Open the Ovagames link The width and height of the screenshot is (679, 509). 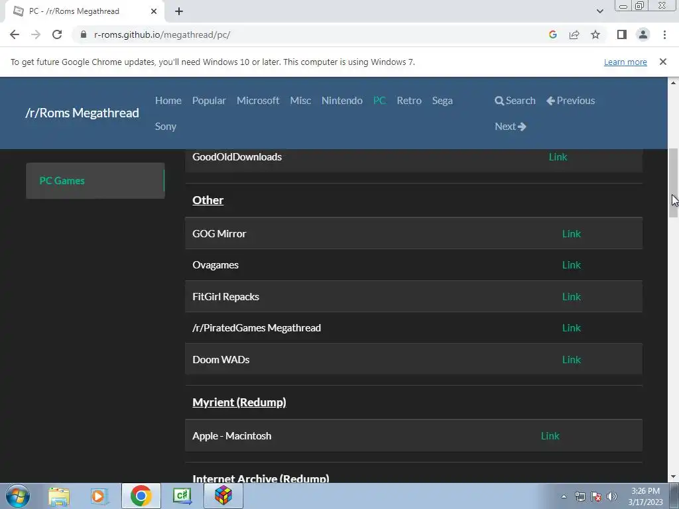(571, 265)
